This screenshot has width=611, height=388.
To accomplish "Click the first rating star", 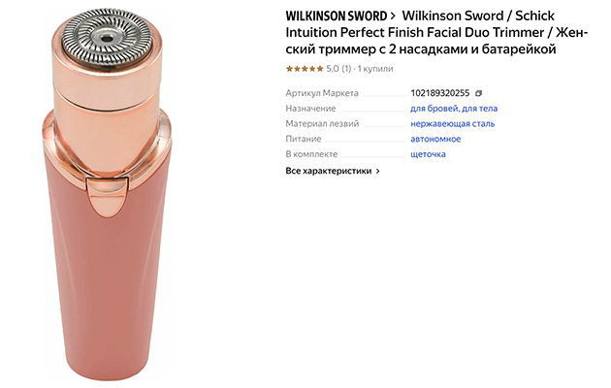I will click(290, 69).
